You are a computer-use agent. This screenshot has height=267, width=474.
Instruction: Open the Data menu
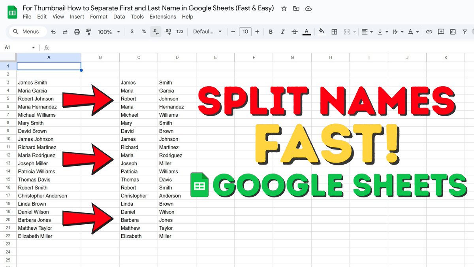click(119, 17)
